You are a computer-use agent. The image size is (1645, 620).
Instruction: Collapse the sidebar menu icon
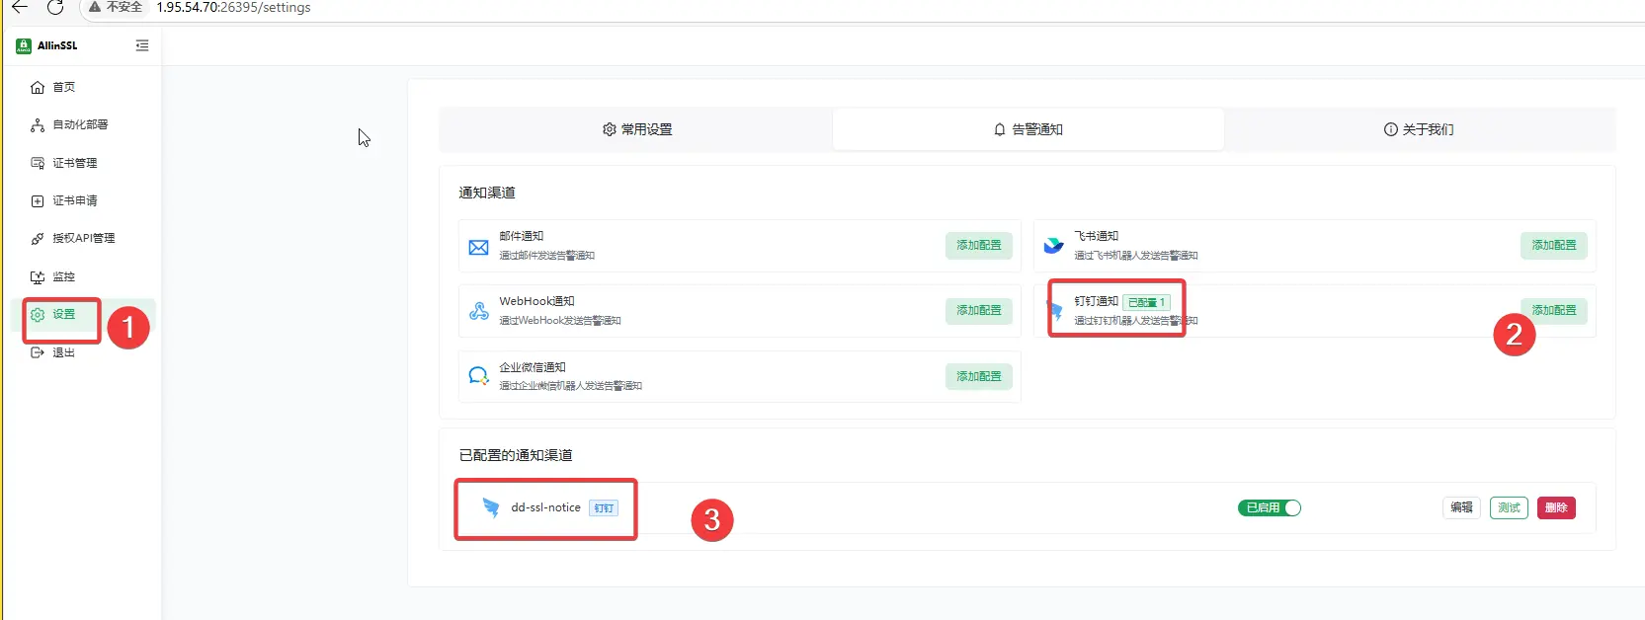[x=142, y=45]
